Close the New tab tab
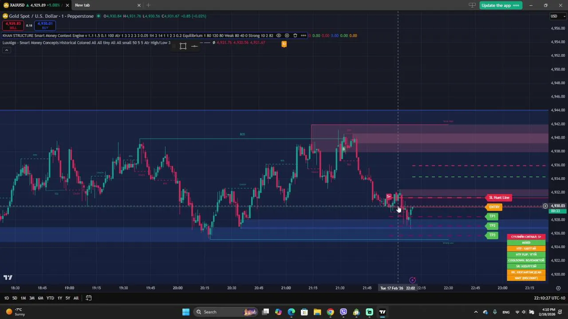Viewport: 568px width, 319px height. 139,5
